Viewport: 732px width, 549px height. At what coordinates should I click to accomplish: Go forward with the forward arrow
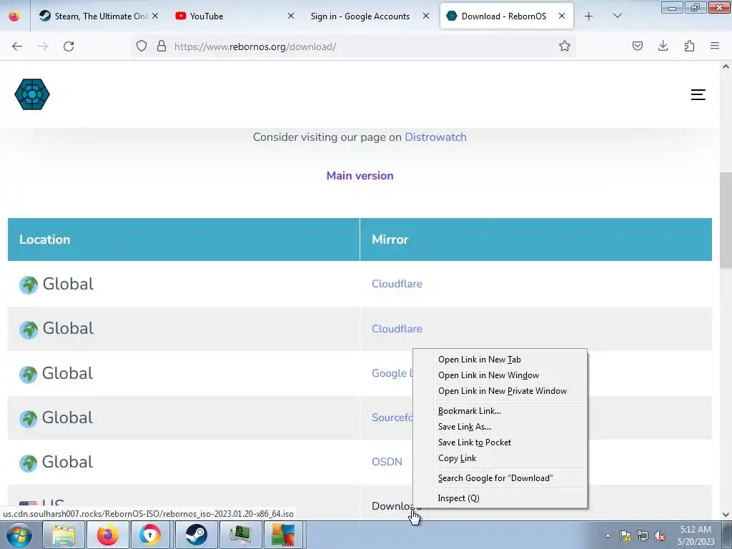tap(43, 46)
